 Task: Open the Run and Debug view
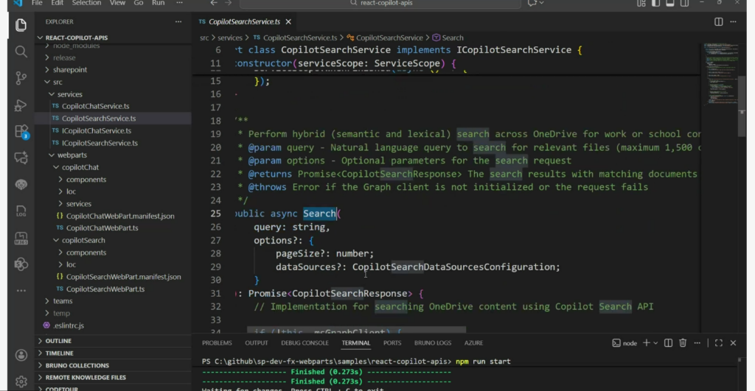(21, 105)
